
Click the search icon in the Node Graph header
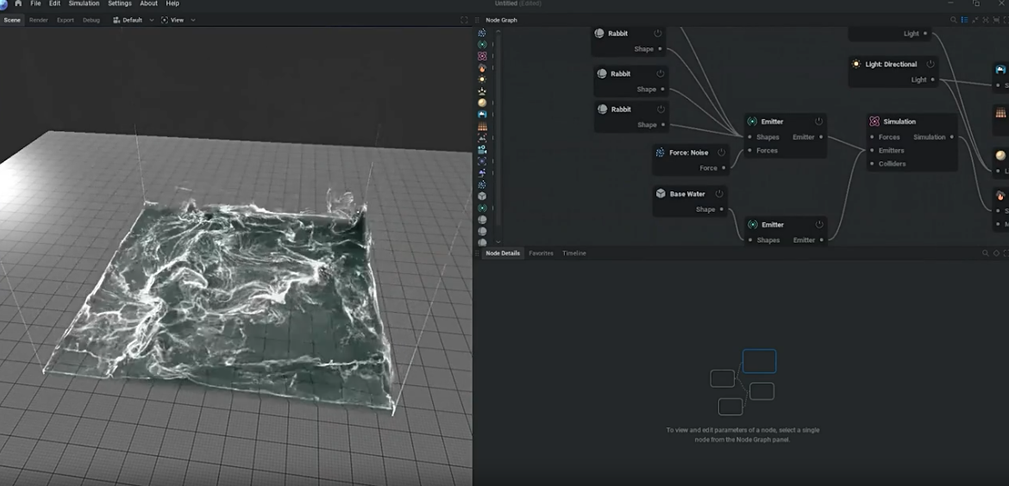tap(954, 20)
